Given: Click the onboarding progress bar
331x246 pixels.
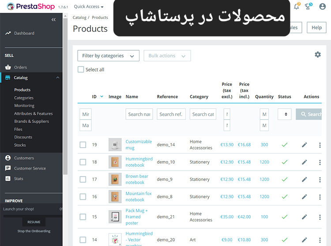Looking at the screenshot, I should coord(33,216).
